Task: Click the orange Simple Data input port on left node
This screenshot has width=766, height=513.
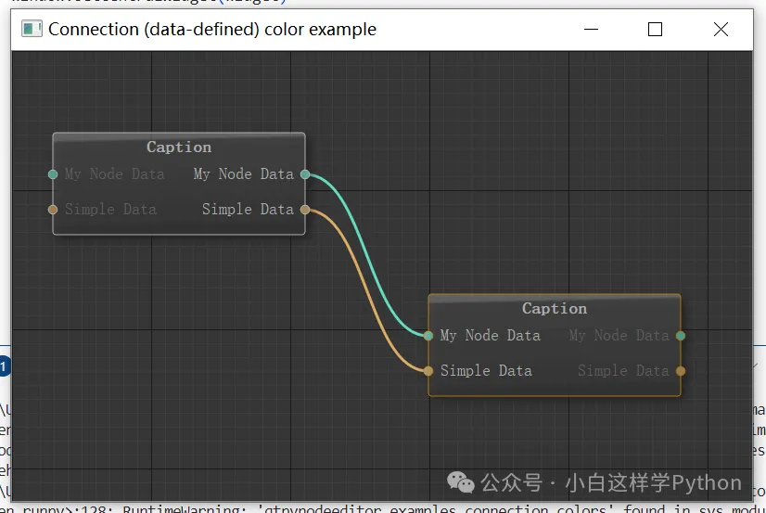Action: (x=53, y=210)
